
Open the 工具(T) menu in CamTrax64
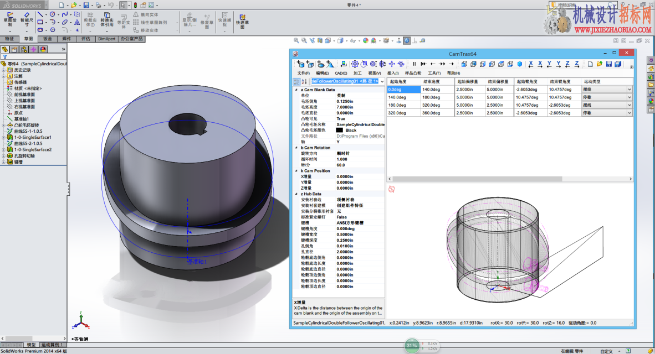click(x=434, y=73)
